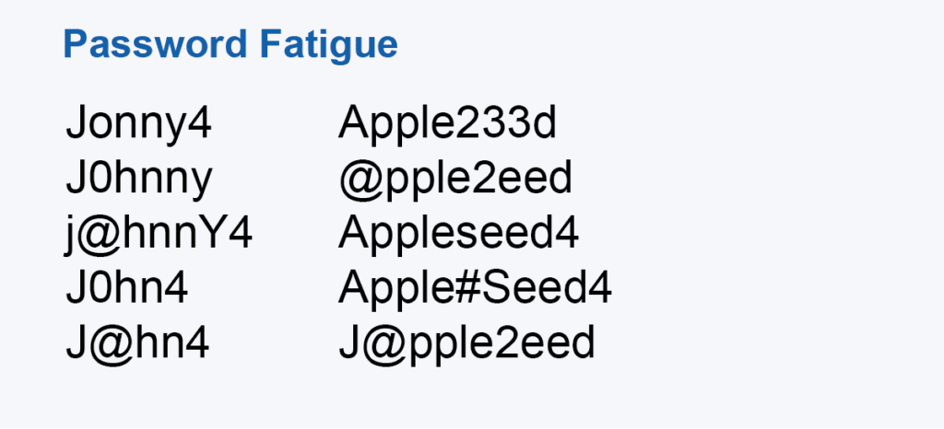Click the "J@pple2eed" entry
The width and height of the screenshot is (944, 429).
(x=466, y=344)
